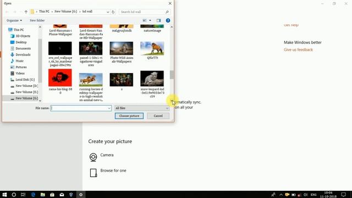Click Choose picture button
This screenshot has width=352, height=198.
coord(129,116)
